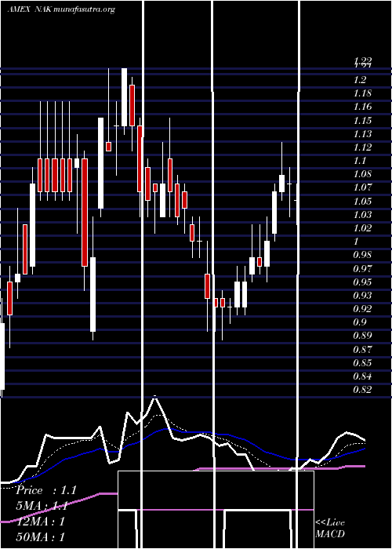
Task: Click the 0.97 price axis label
Action: 362,268
